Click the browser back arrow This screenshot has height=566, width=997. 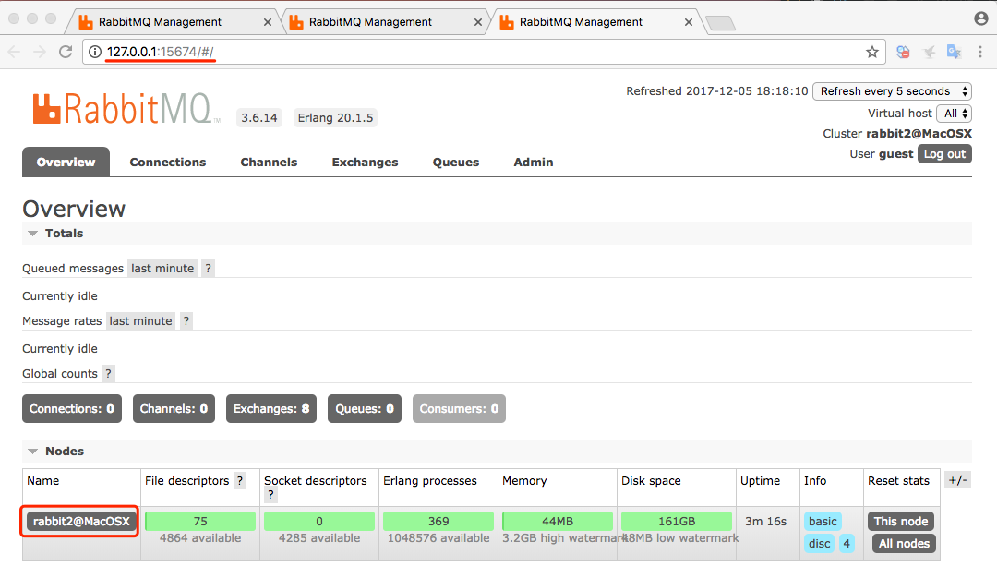coord(14,52)
